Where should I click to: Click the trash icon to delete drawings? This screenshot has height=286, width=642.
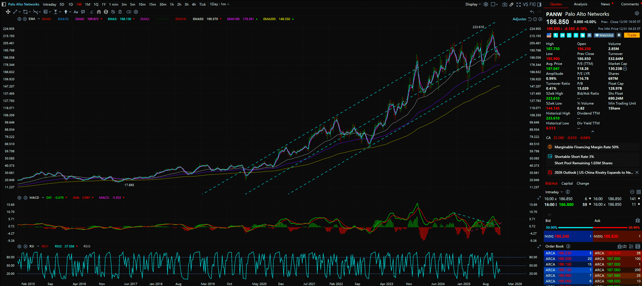[120, 12]
